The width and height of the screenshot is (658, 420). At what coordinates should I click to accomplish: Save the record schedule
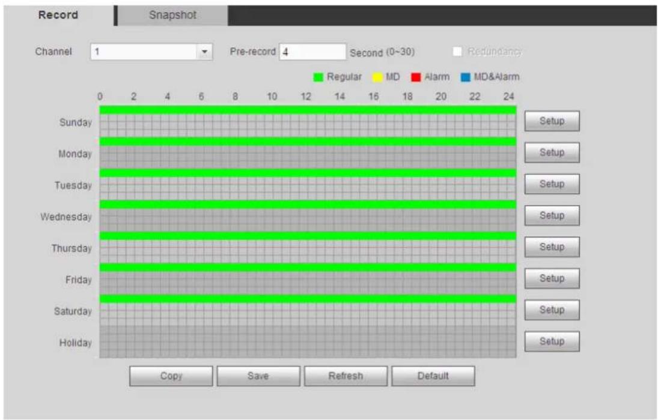pyautogui.click(x=258, y=376)
